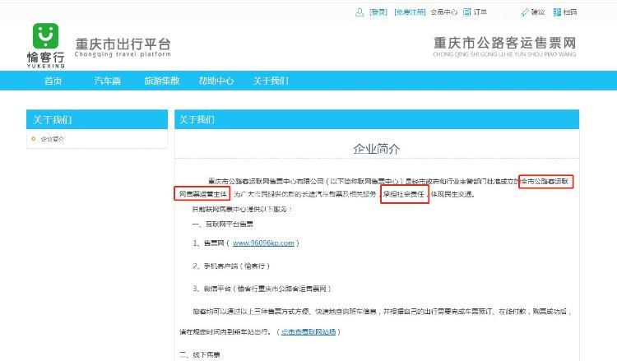Click the user profile icon beside 登录
Viewport: 617px width, 361px height.
point(360,12)
